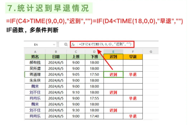Select the 17:50 clock-out time cell
Image resolution: width=192 pixels, height=125 pixels.
click(x=94, y=74)
